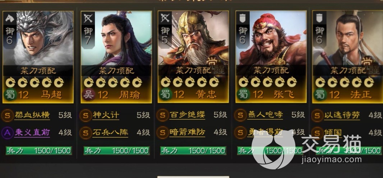The image size is (383, 178).
Task: Open the 石兵八阵 skill link
Action: tap(110, 133)
